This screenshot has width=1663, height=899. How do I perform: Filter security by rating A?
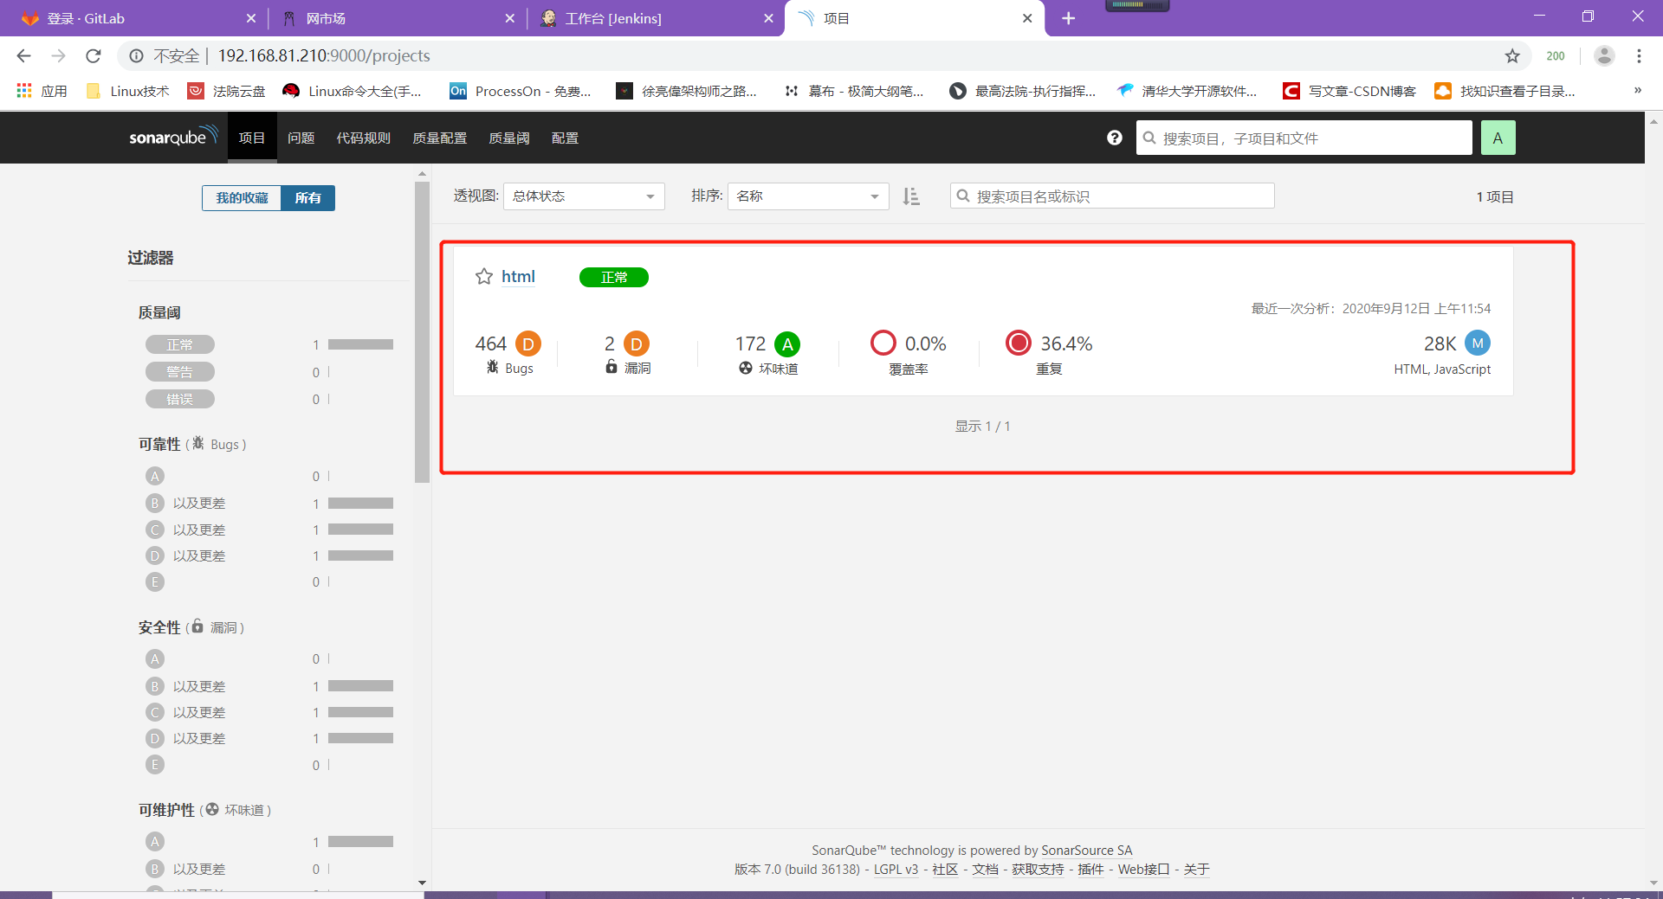click(155, 658)
